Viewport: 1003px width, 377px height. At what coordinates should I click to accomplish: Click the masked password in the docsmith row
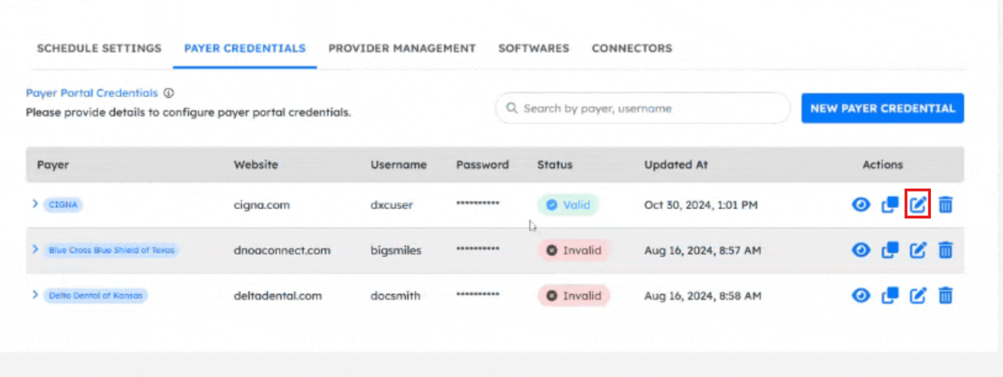coord(478,294)
